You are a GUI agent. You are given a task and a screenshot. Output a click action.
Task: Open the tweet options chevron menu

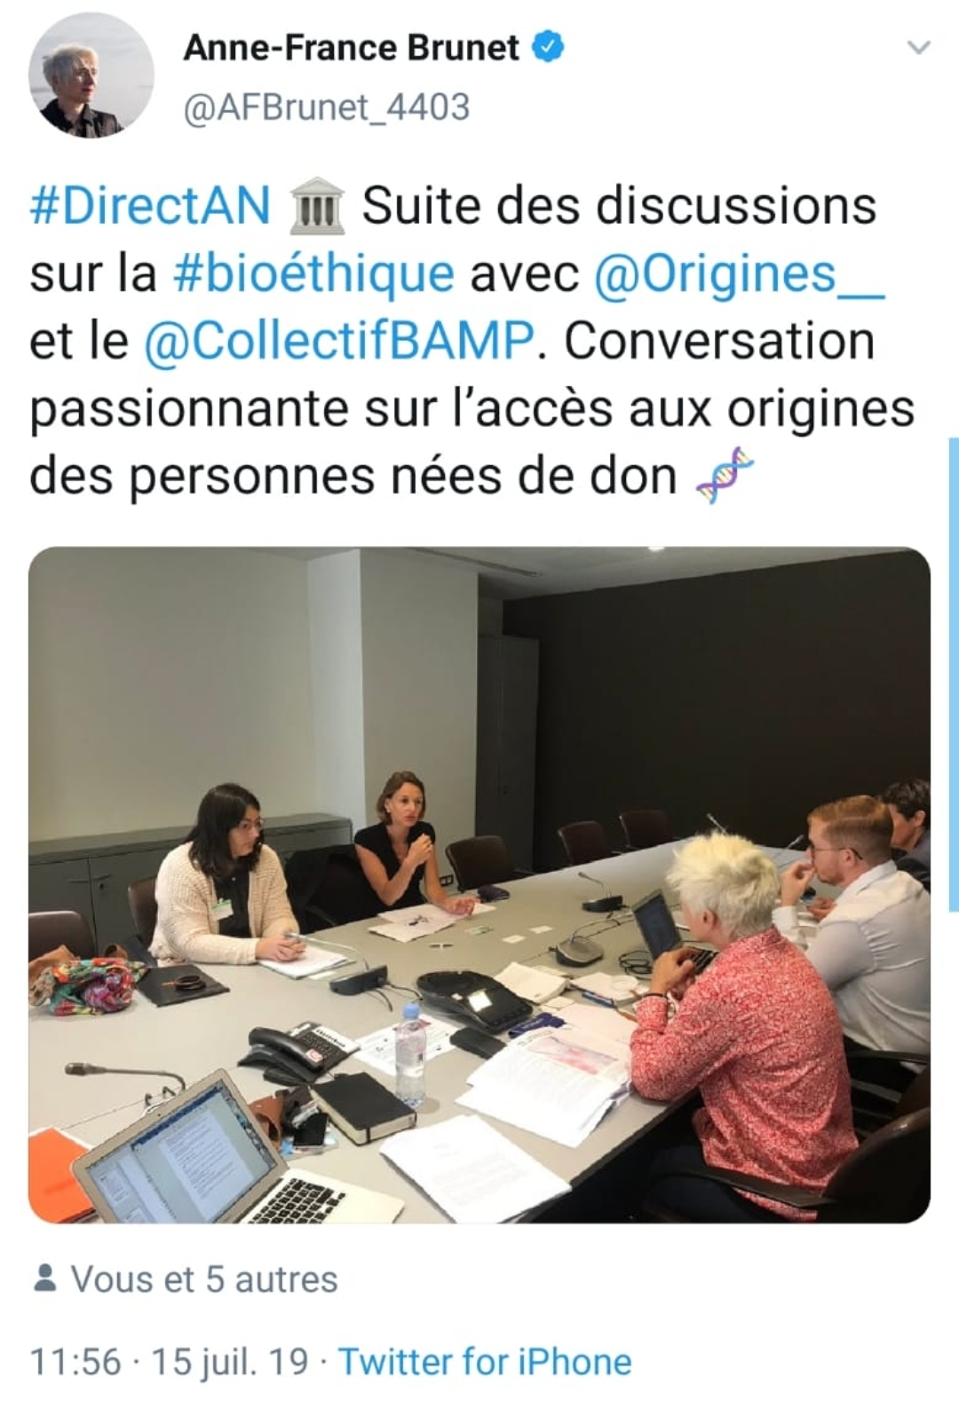tap(918, 47)
